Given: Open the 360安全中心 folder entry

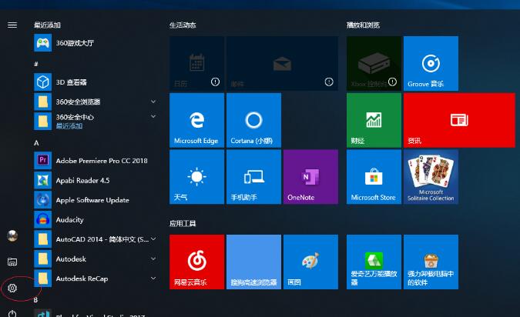Looking at the screenshot, I should point(95,122).
